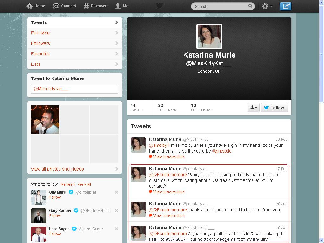Click Lord Sugar verified badge
The image size is (324, 243).
74,229
